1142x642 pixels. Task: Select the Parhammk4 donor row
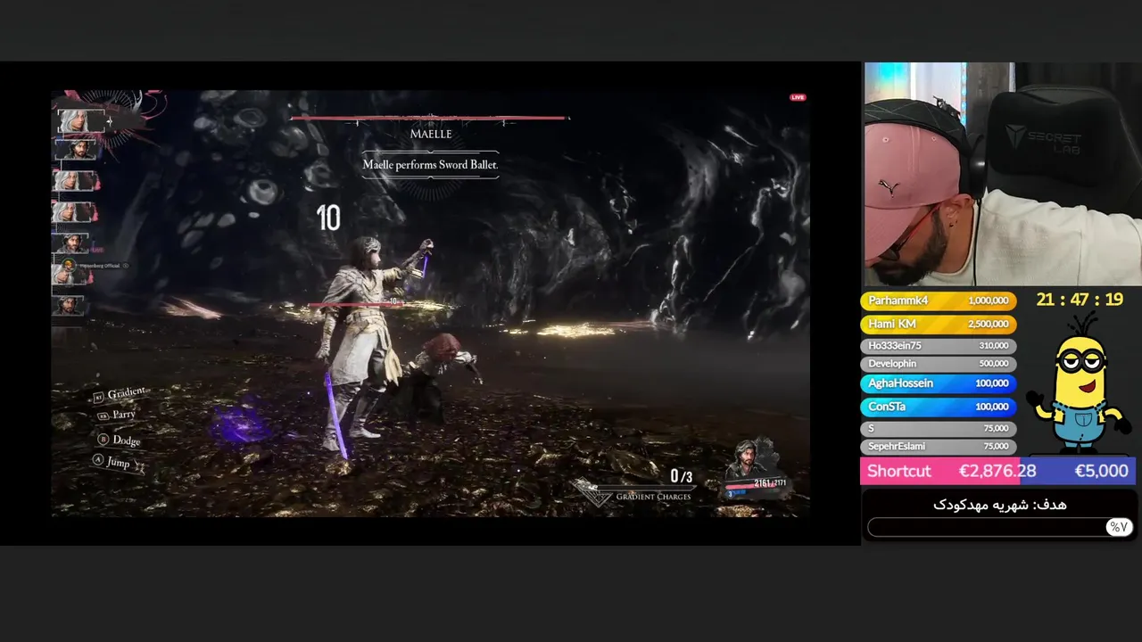pos(938,301)
